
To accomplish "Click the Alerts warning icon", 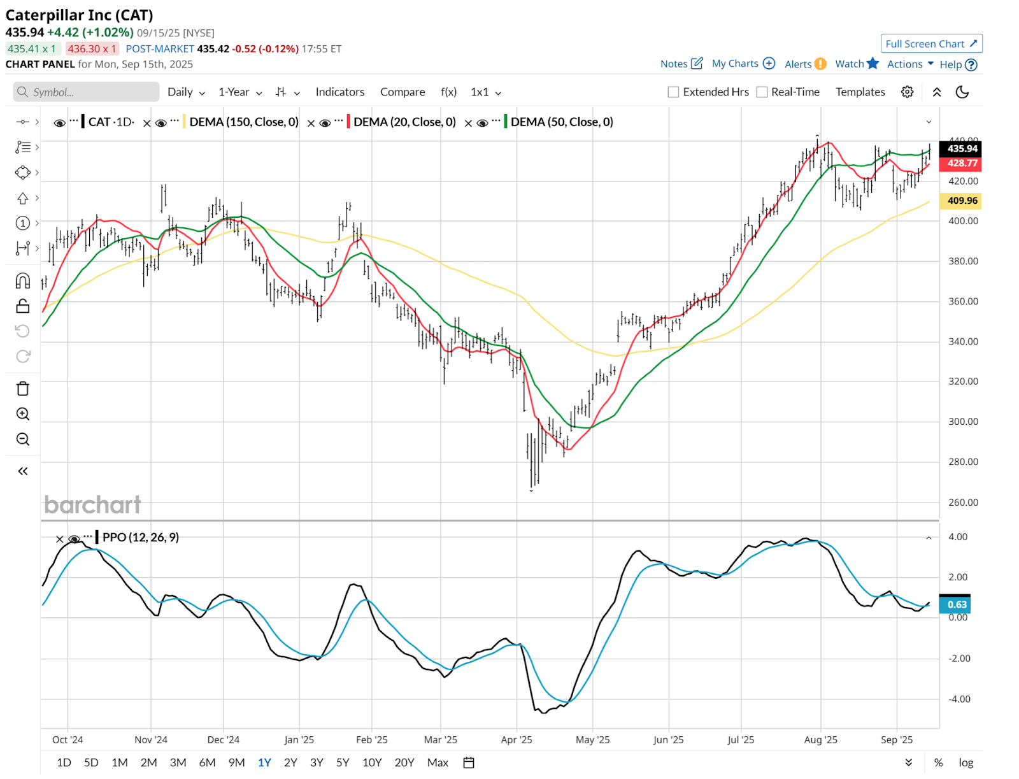I will coord(821,64).
